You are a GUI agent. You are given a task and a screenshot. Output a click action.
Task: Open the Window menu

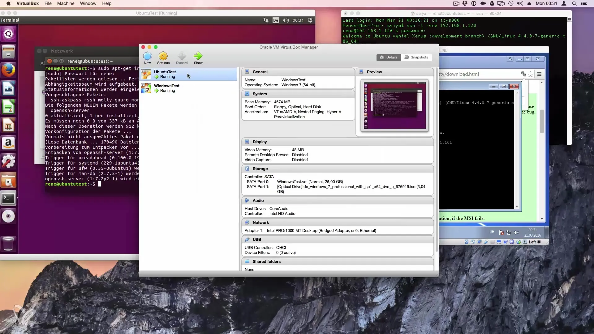(88, 3)
